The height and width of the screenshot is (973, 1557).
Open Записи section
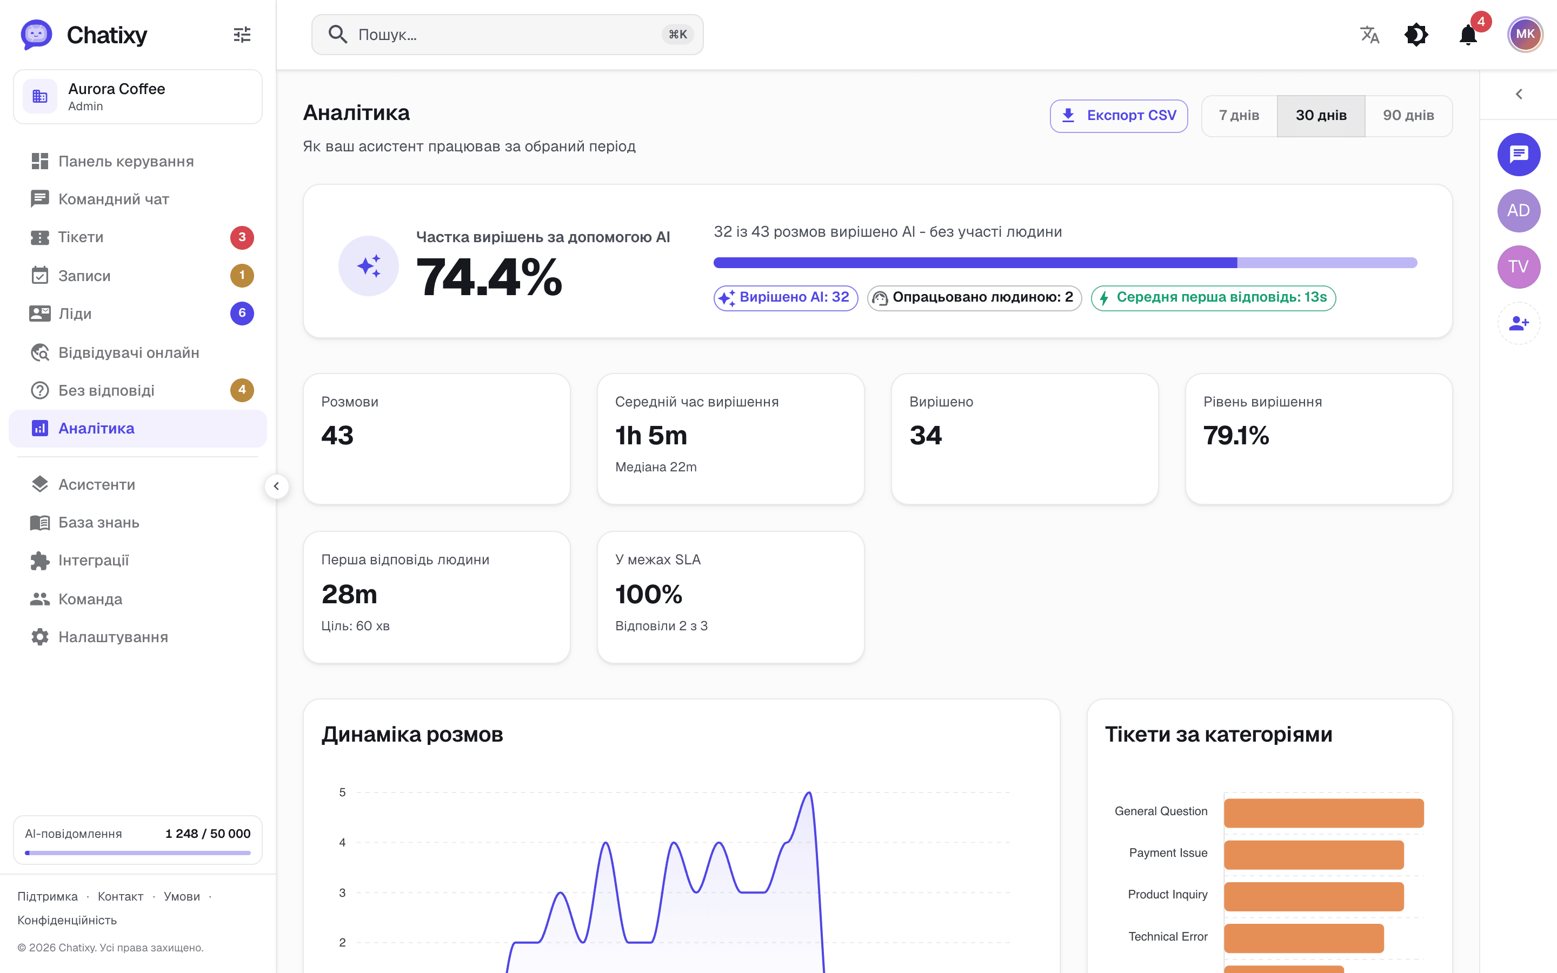[138, 276]
